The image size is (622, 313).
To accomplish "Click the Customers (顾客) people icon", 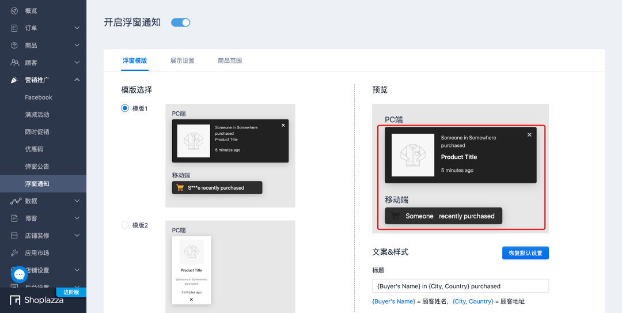I will coord(15,63).
